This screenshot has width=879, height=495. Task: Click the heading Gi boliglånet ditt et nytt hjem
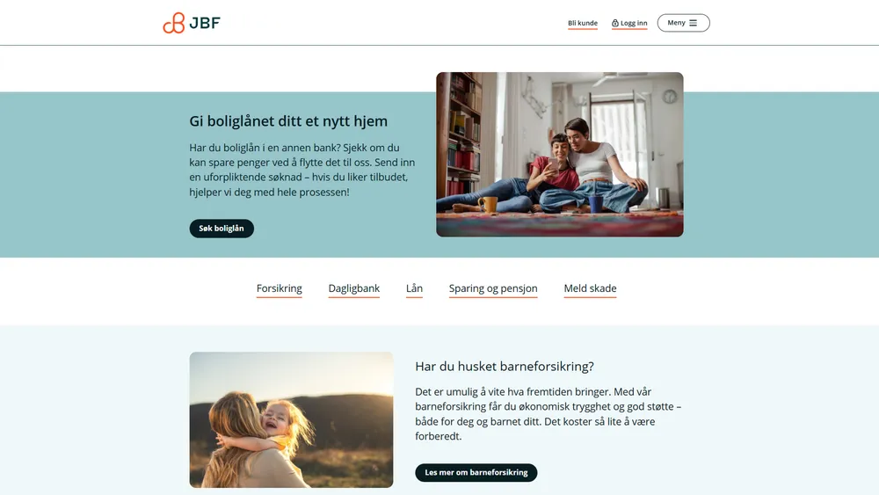288,121
